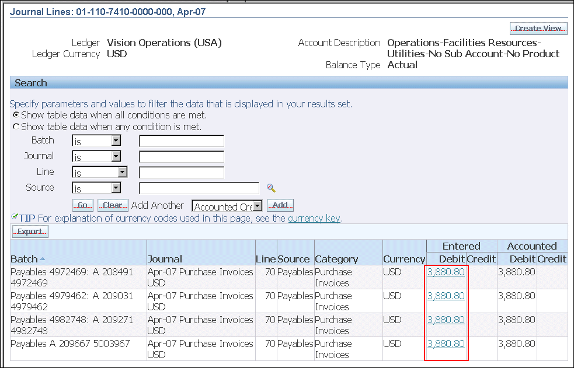Click the Create View button
The height and width of the screenshot is (368, 574).
pos(538,29)
